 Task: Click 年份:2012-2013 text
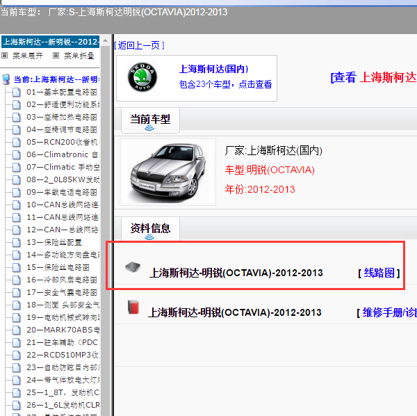[x=260, y=189]
